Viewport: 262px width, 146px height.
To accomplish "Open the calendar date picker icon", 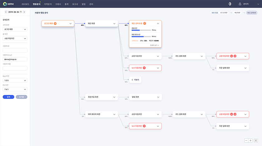I will click(x=21, y=12).
